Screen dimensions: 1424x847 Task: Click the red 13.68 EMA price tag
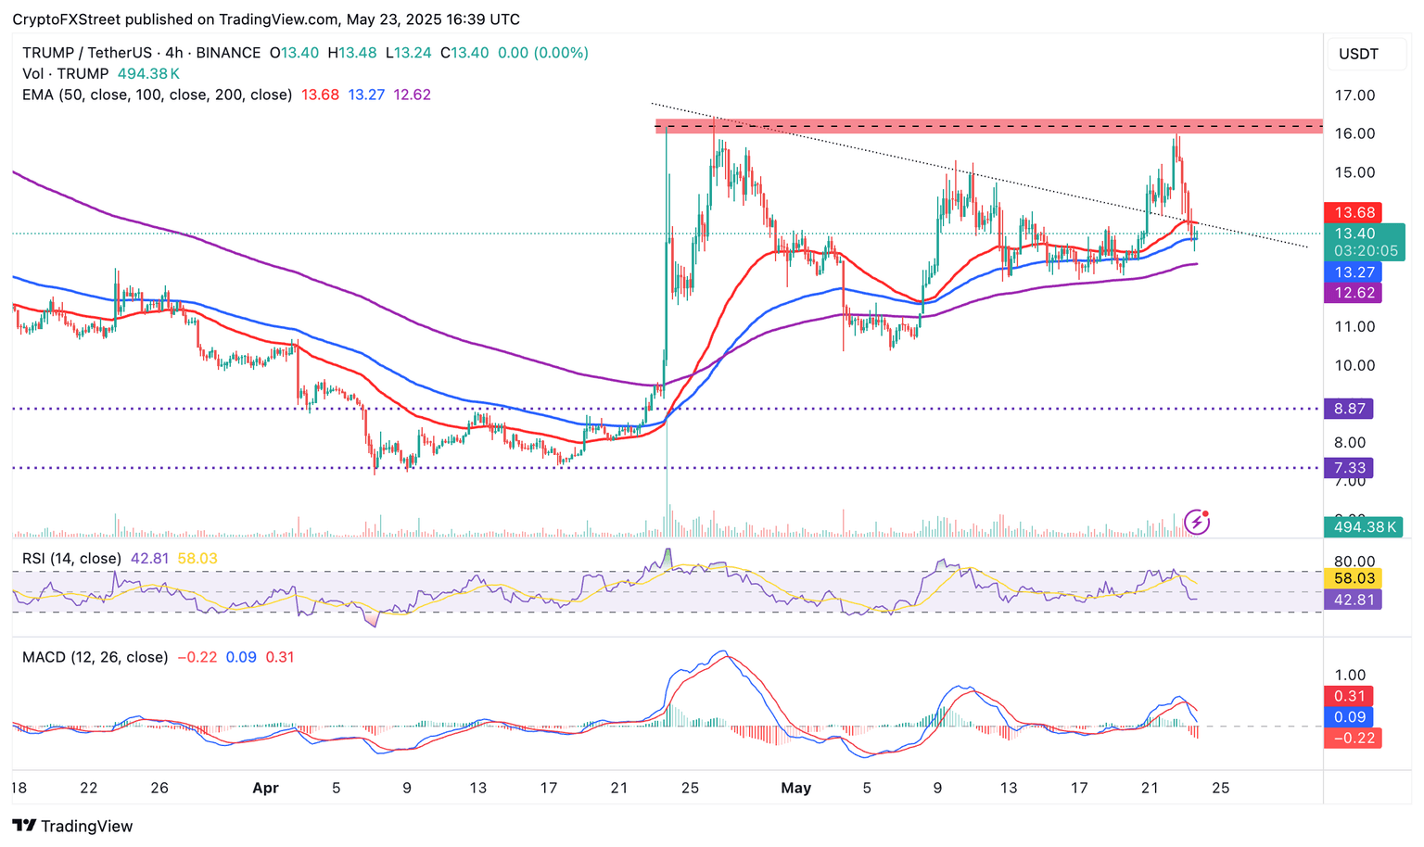pyautogui.click(x=1353, y=212)
